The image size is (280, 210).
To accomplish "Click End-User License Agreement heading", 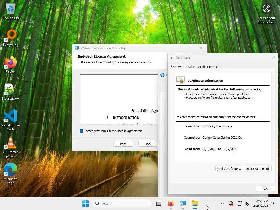I will [x=102, y=56].
